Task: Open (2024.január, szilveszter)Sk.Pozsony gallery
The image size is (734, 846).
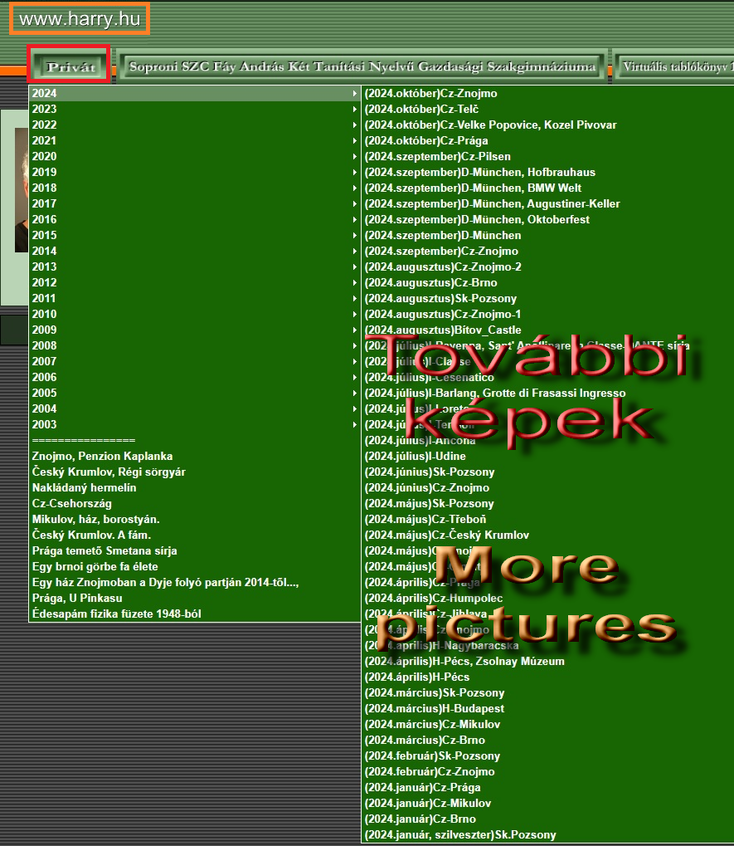Action: 460,835
